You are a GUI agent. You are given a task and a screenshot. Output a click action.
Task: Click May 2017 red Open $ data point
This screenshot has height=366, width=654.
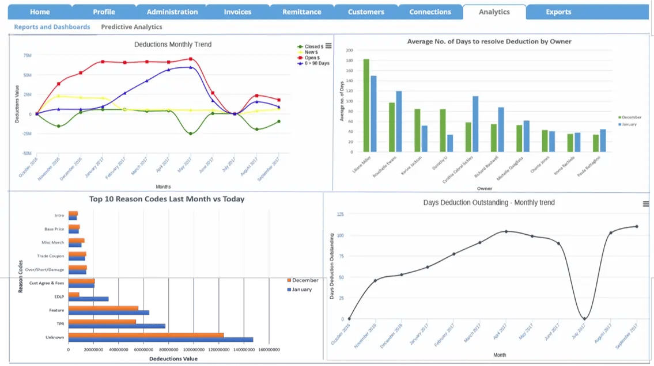coord(191,59)
